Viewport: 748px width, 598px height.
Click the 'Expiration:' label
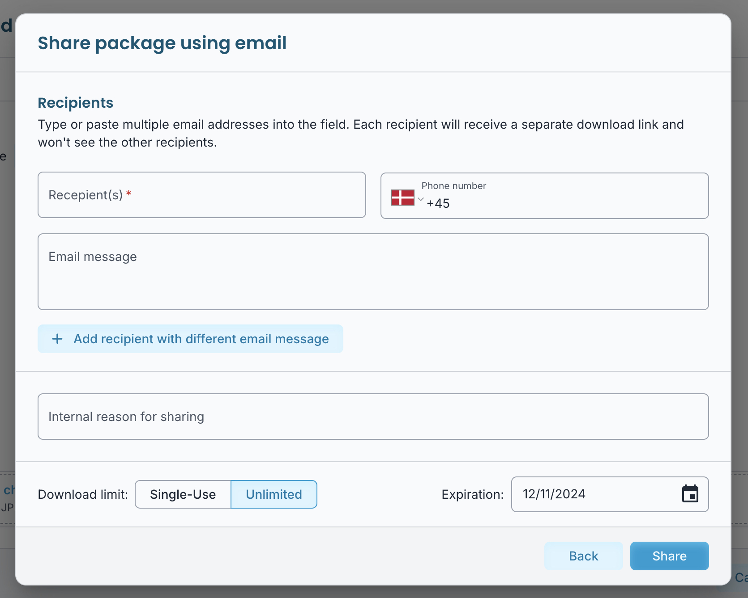(x=472, y=494)
